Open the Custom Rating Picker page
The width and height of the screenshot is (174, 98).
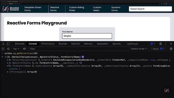point(77,9)
